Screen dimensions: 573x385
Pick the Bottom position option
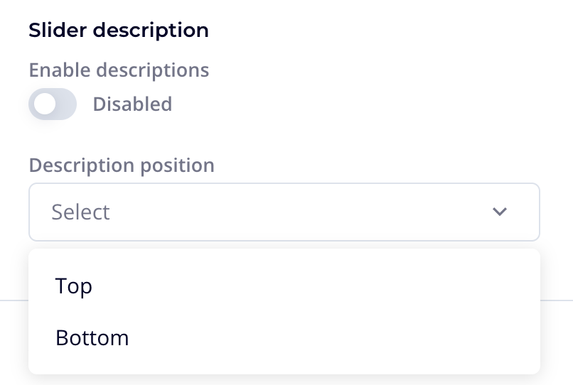tap(92, 337)
